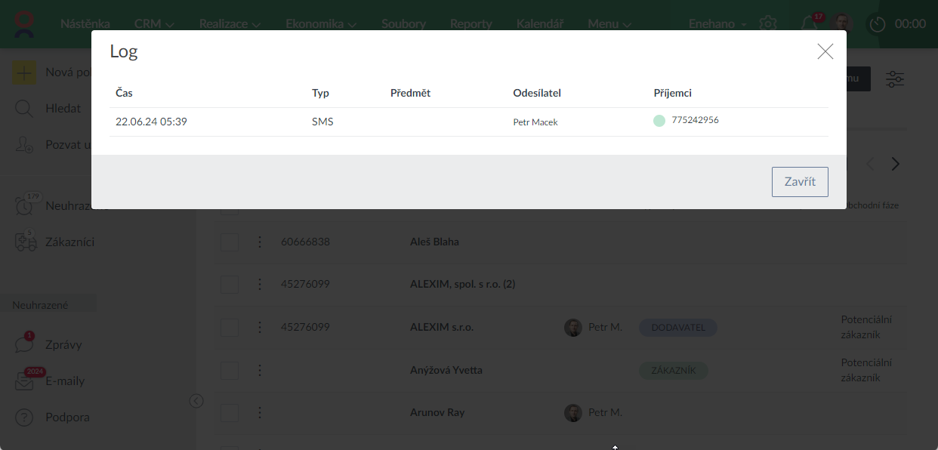
Task: Open notifications bell icon
Action: point(809,23)
